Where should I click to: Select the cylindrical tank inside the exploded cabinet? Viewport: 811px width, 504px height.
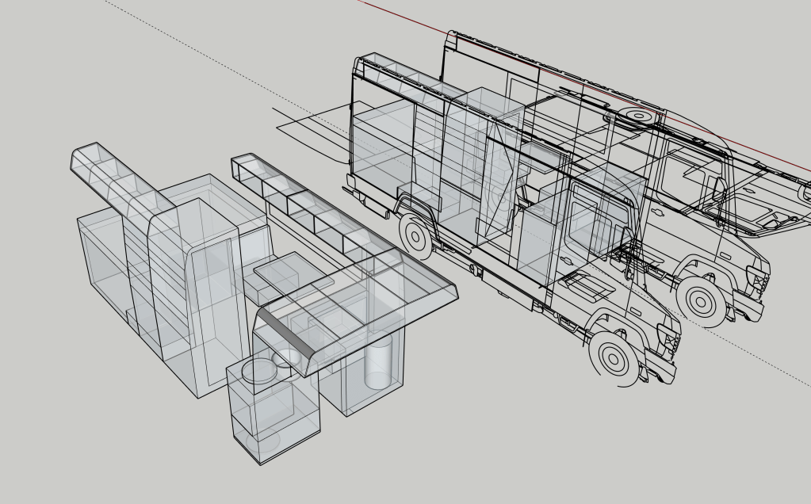tap(378, 363)
